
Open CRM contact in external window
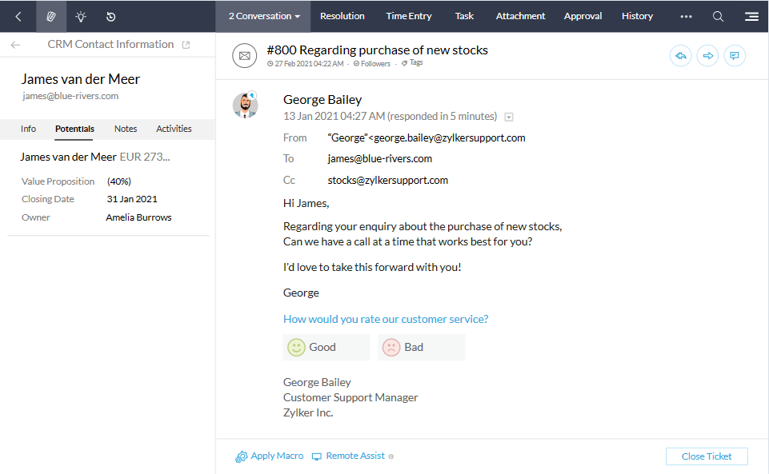pos(186,45)
